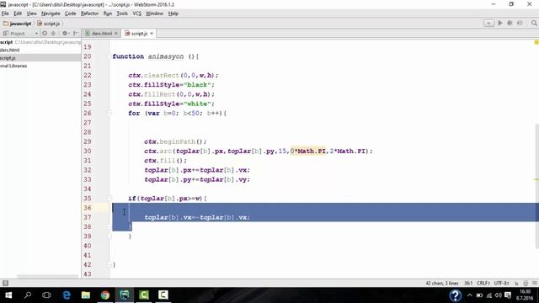Open the Window menu
The width and height of the screenshot is (539, 303).
coord(154,13)
